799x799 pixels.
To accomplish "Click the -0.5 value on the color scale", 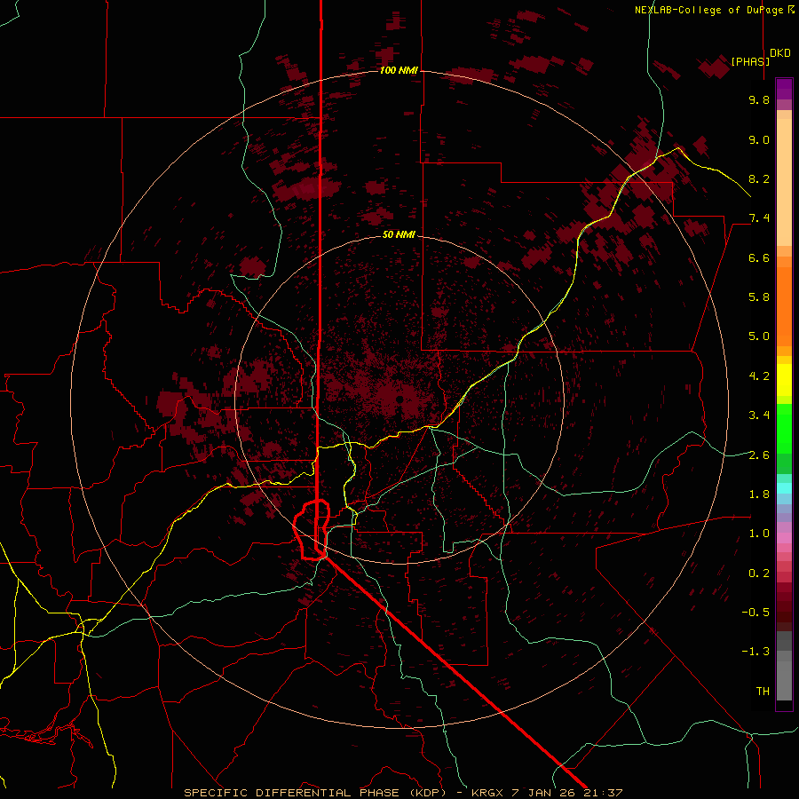I will click(x=755, y=613).
